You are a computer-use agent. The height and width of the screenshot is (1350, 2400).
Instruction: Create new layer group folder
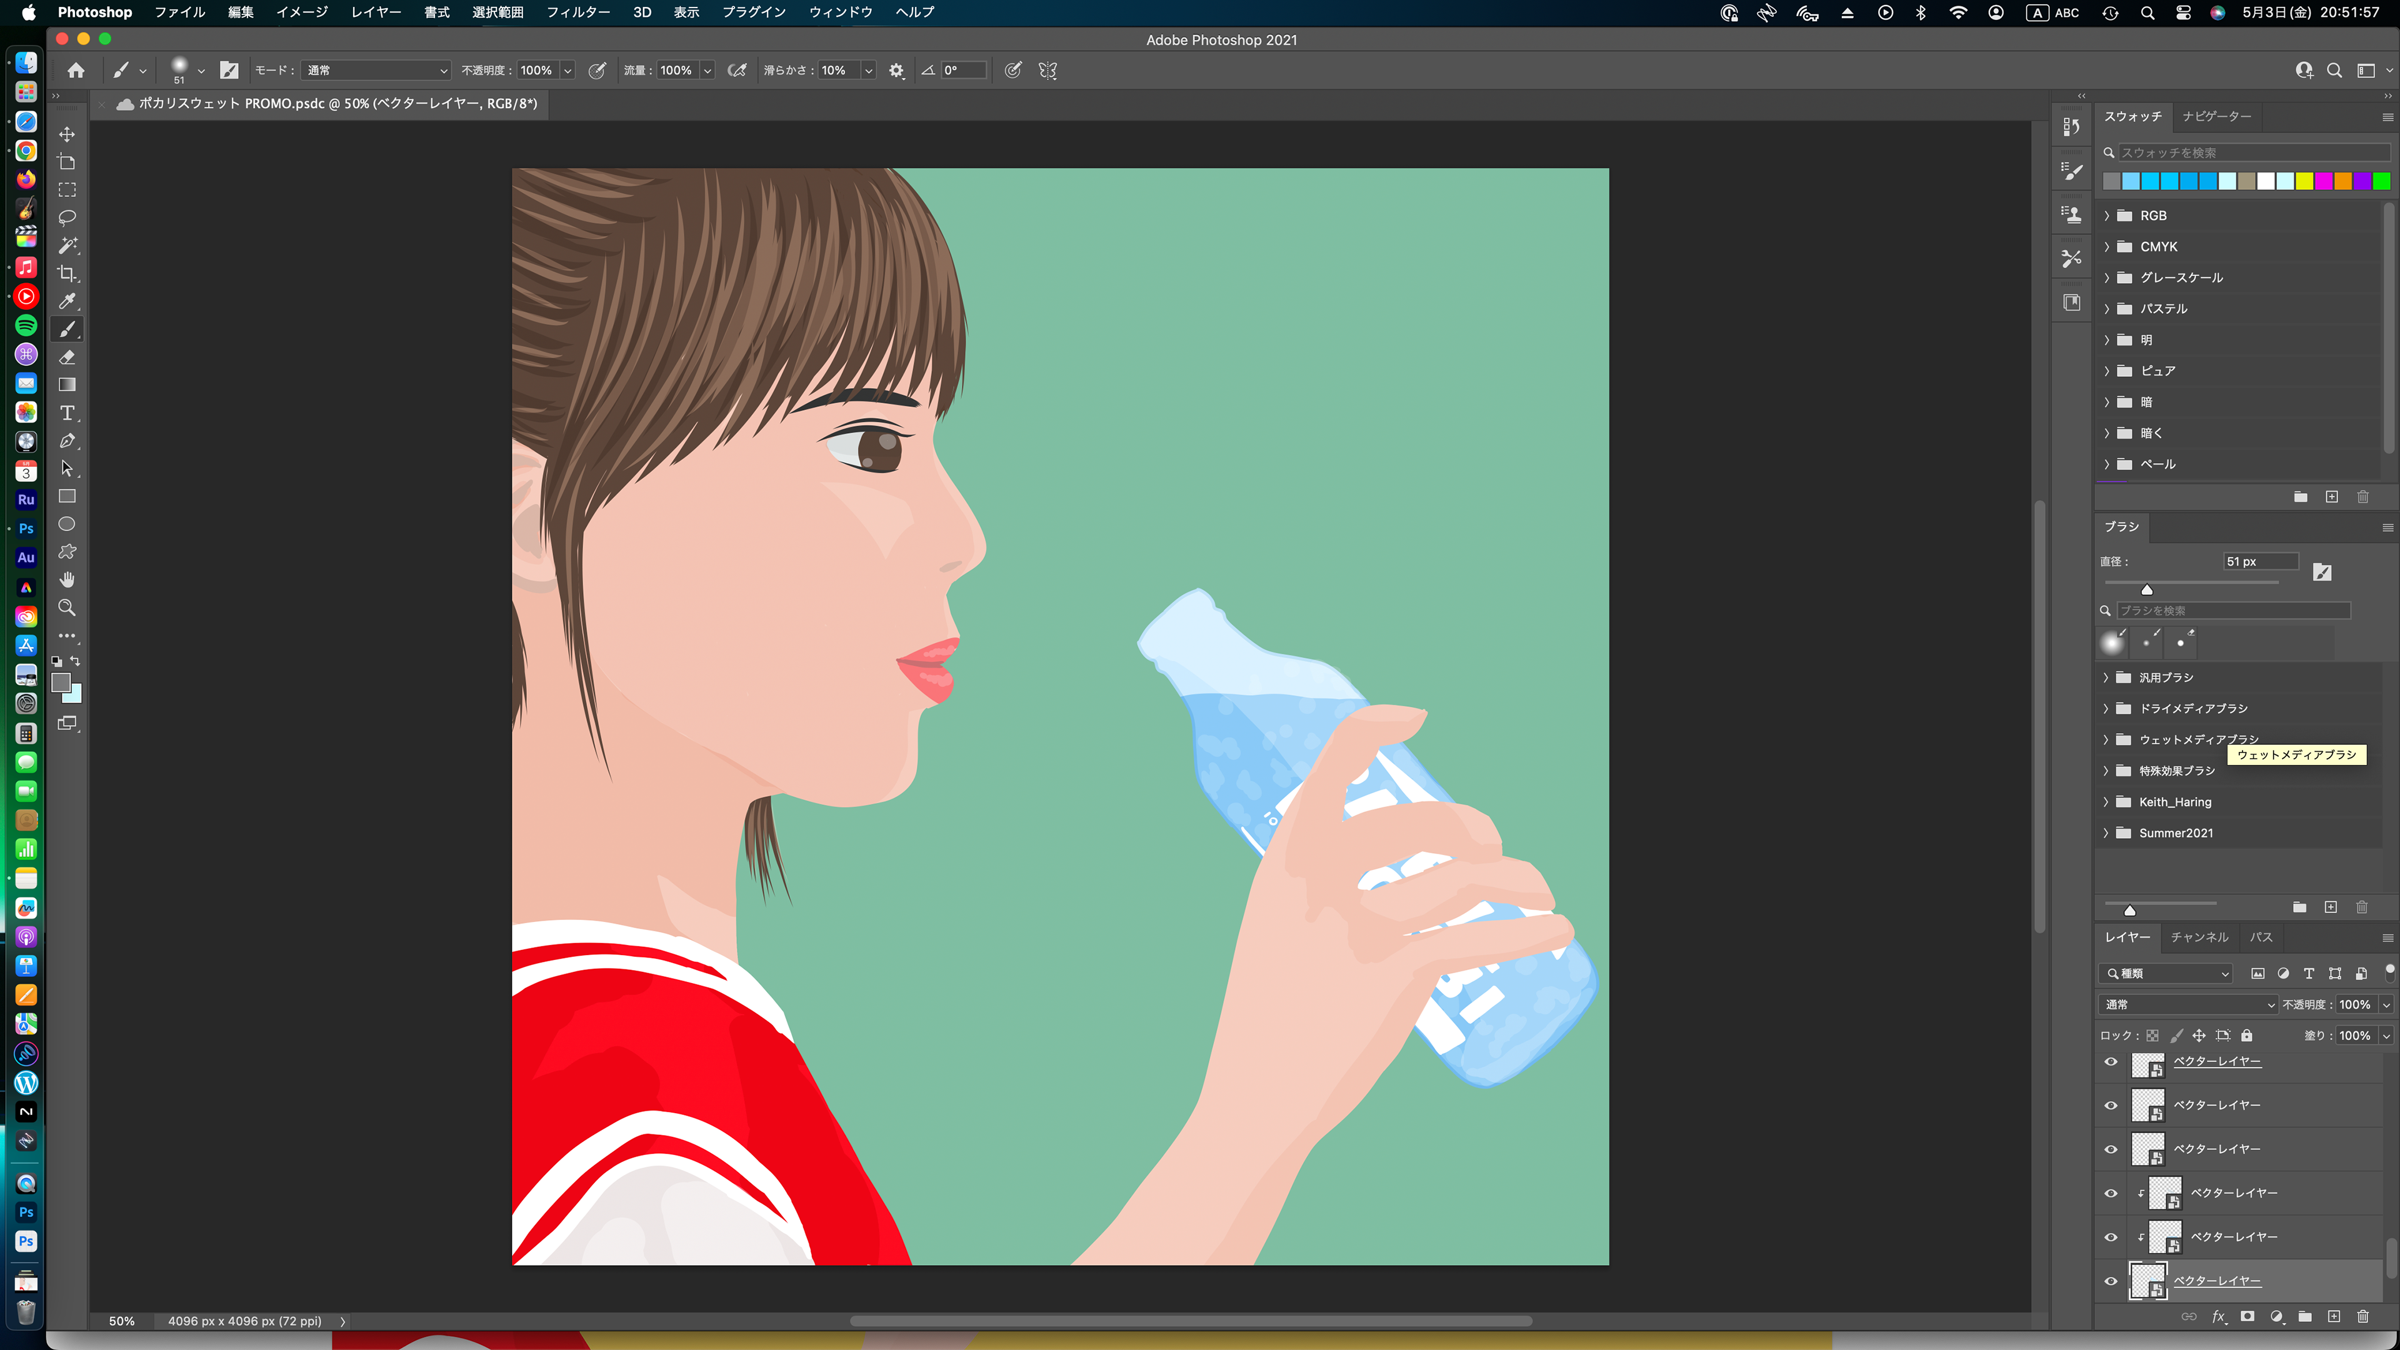[2305, 1316]
